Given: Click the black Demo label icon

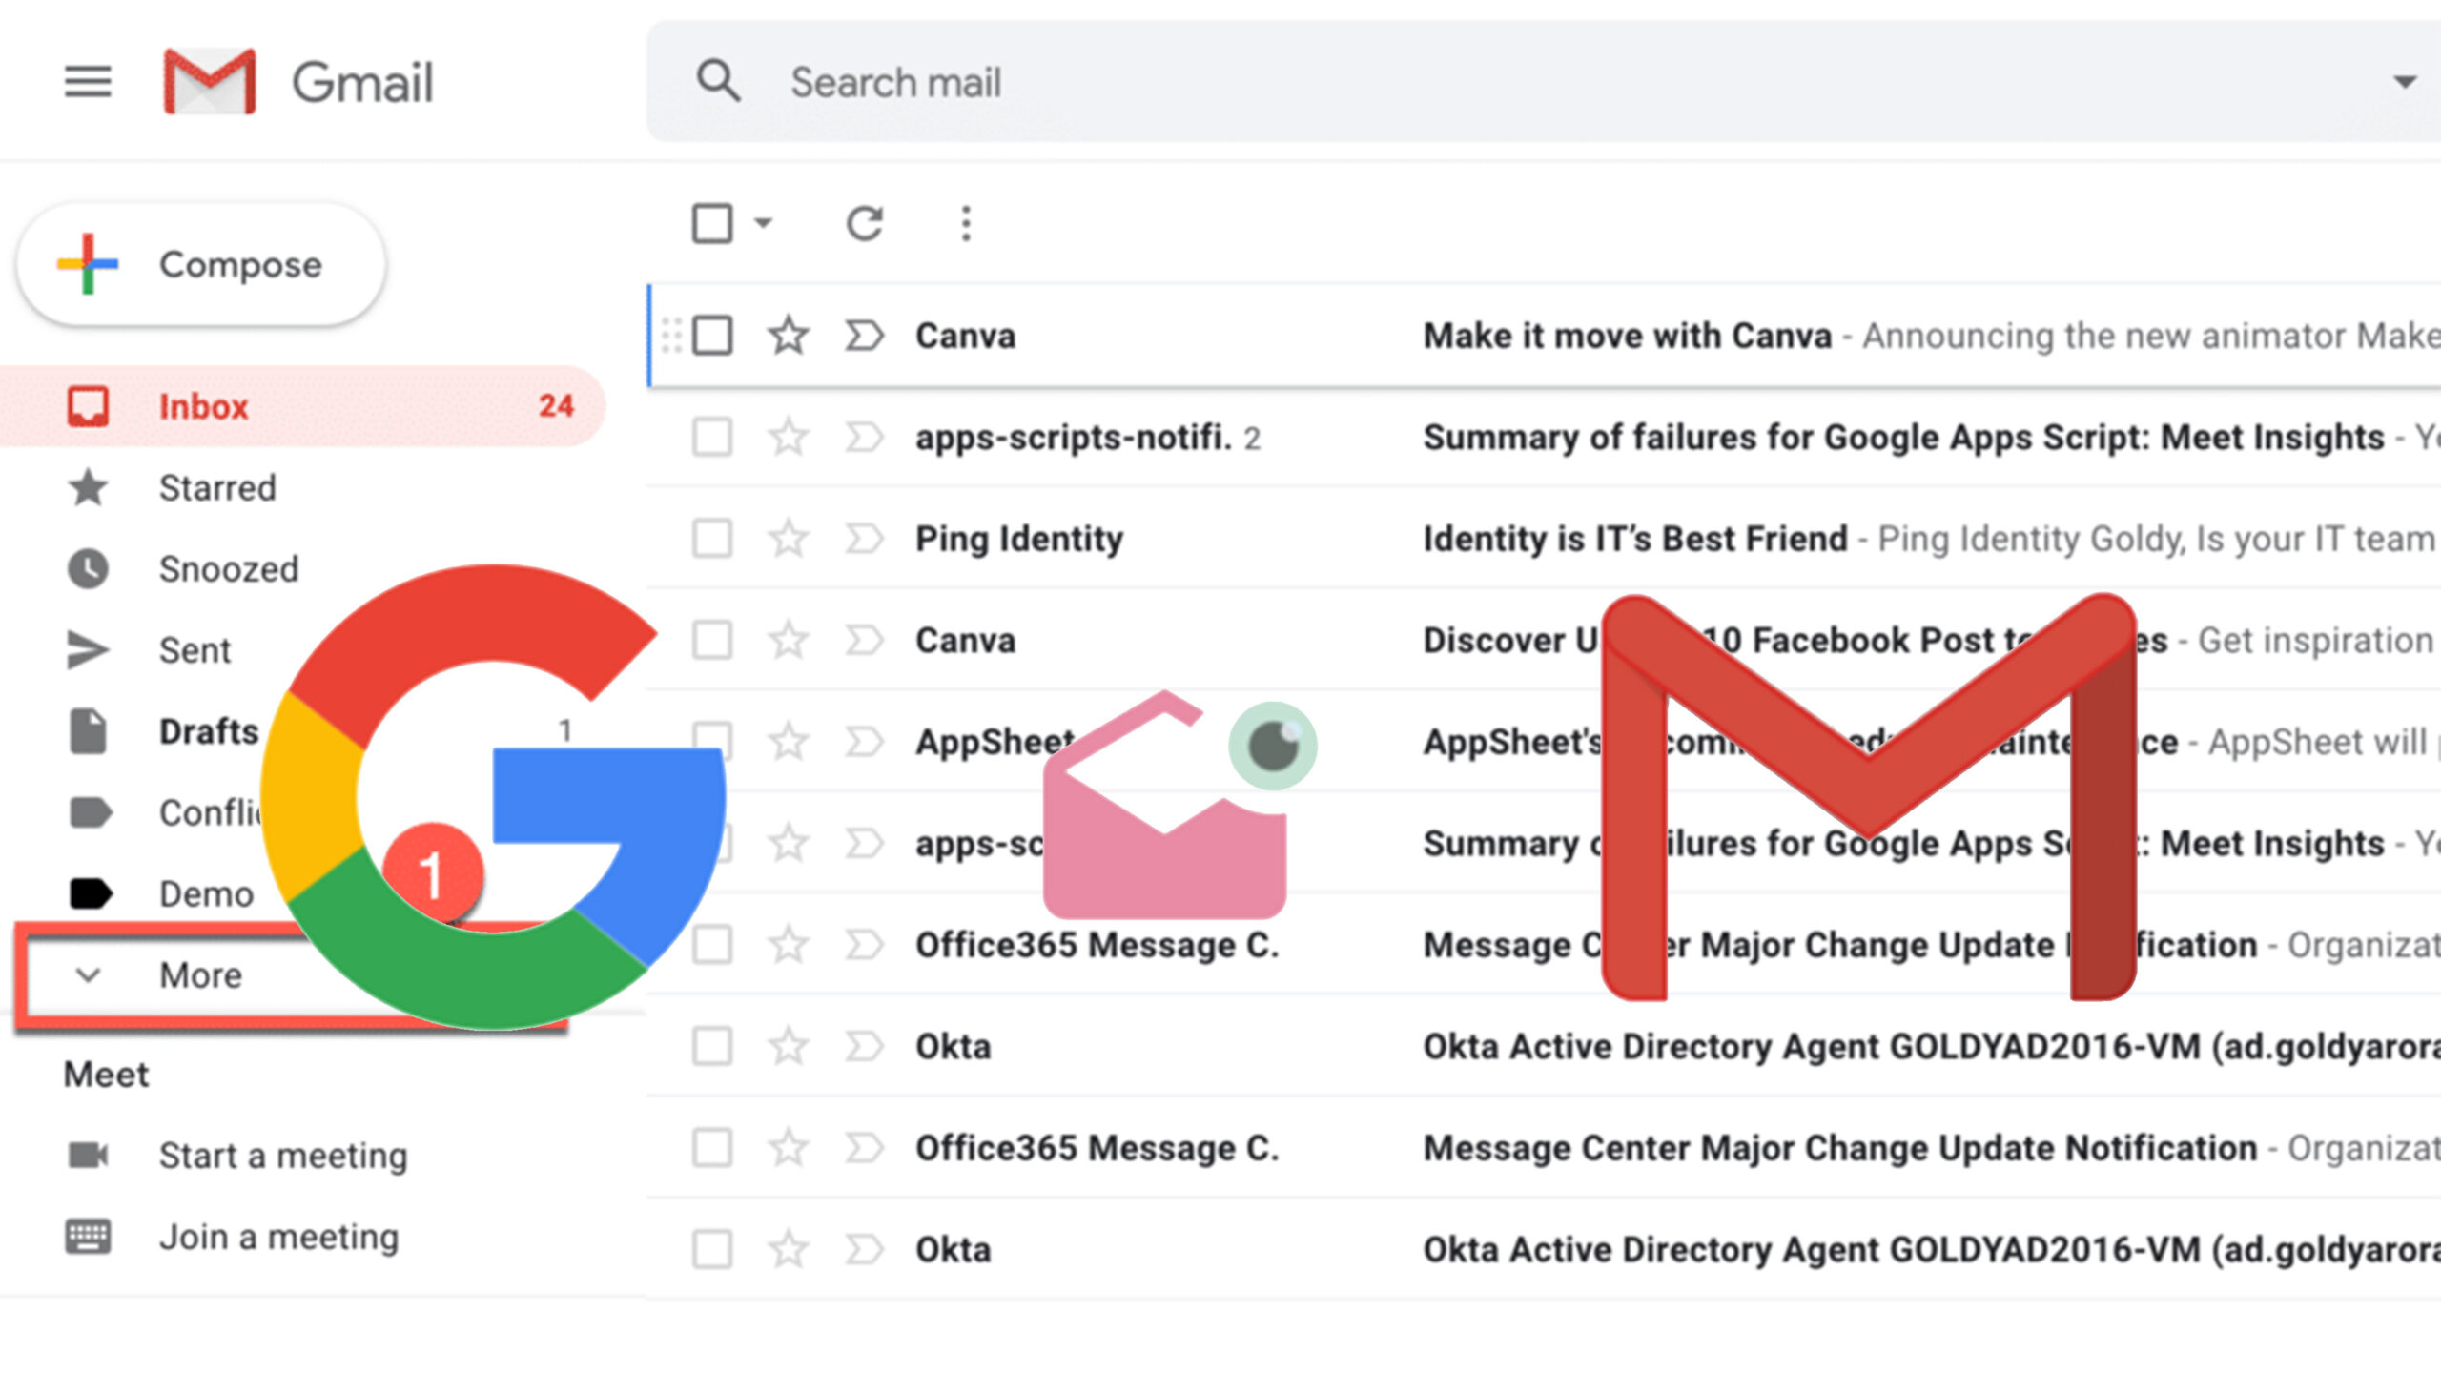Looking at the screenshot, I should click(x=90, y=894).
